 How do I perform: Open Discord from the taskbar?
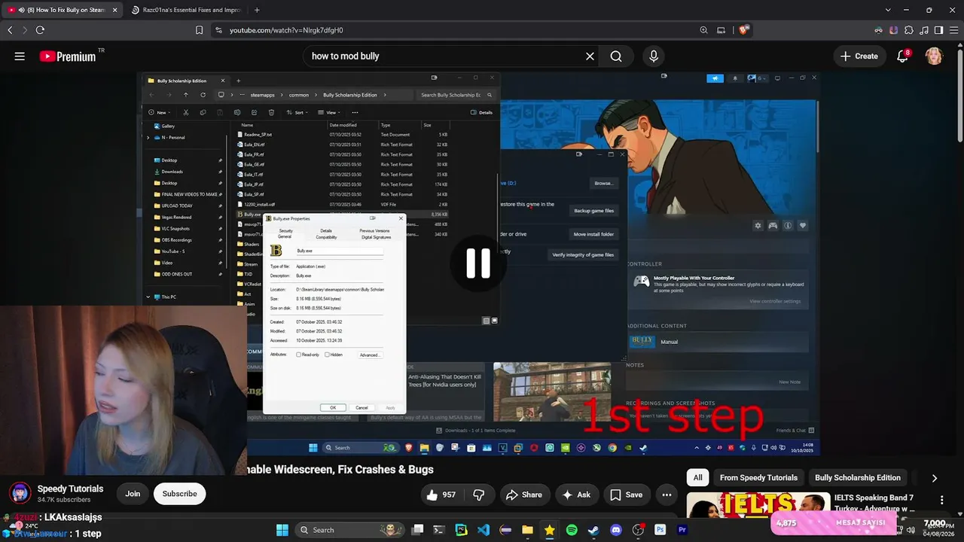pyautogui.click(x=616, y=530)
